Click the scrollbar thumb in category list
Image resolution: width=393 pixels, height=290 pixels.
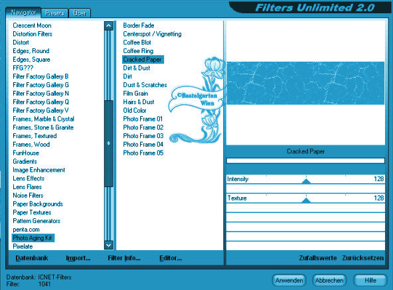coord(108,143)
